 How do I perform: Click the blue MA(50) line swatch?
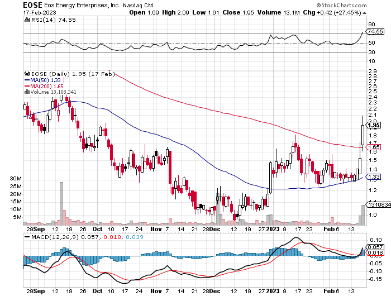pos(27,80)
